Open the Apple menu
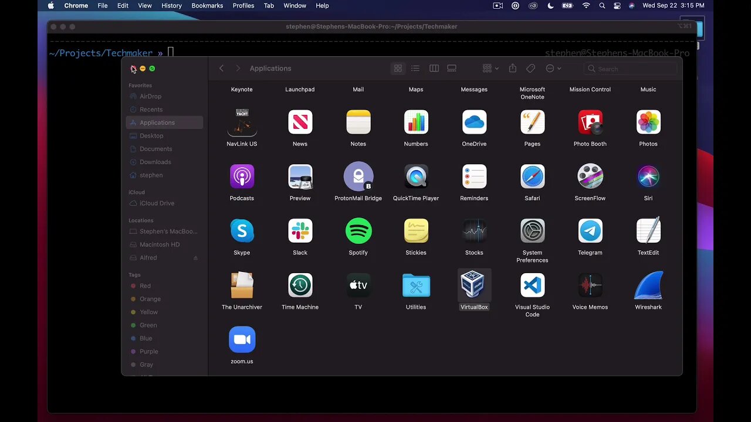Image resolution: width=751 pixels, height=422 pixels. pos(51,6)
